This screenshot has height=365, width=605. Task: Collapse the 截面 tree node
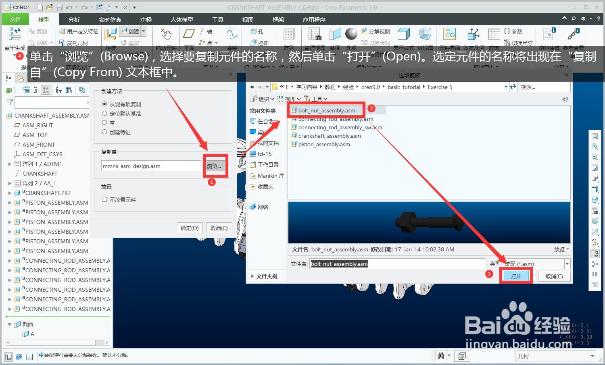coord(9,324)
